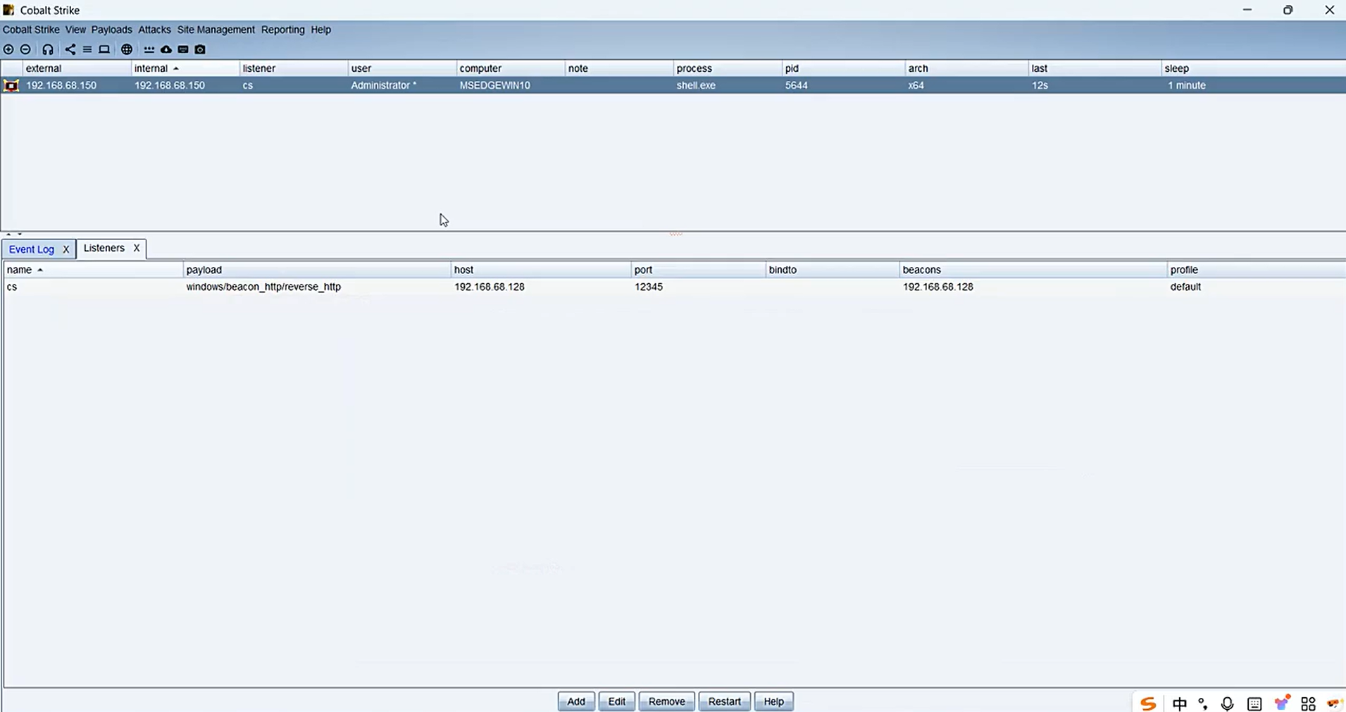Open downloaded files cloud icon
Screen dimensions: 1346x712
(x=166, y=49)
